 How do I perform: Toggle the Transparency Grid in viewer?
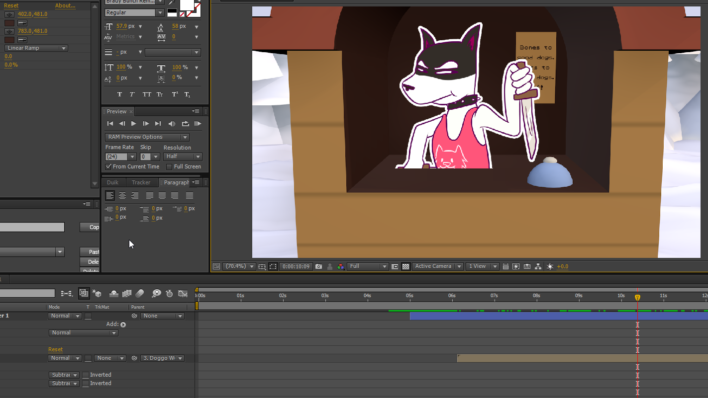406,266
